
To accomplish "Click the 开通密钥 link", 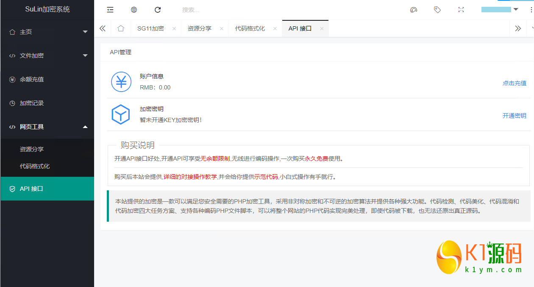I will tap(514, 115).
